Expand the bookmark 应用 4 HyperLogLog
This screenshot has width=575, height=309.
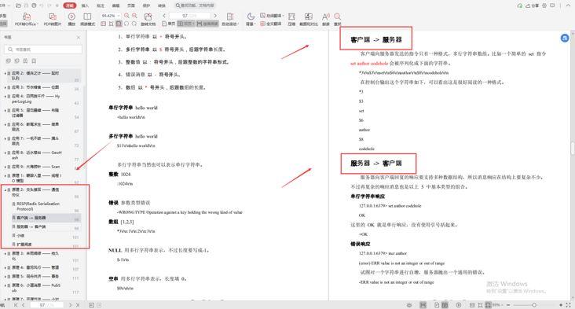click(x=5, y=97)
